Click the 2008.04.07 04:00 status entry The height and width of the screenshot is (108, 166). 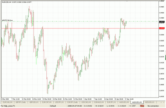pos(75,106)
